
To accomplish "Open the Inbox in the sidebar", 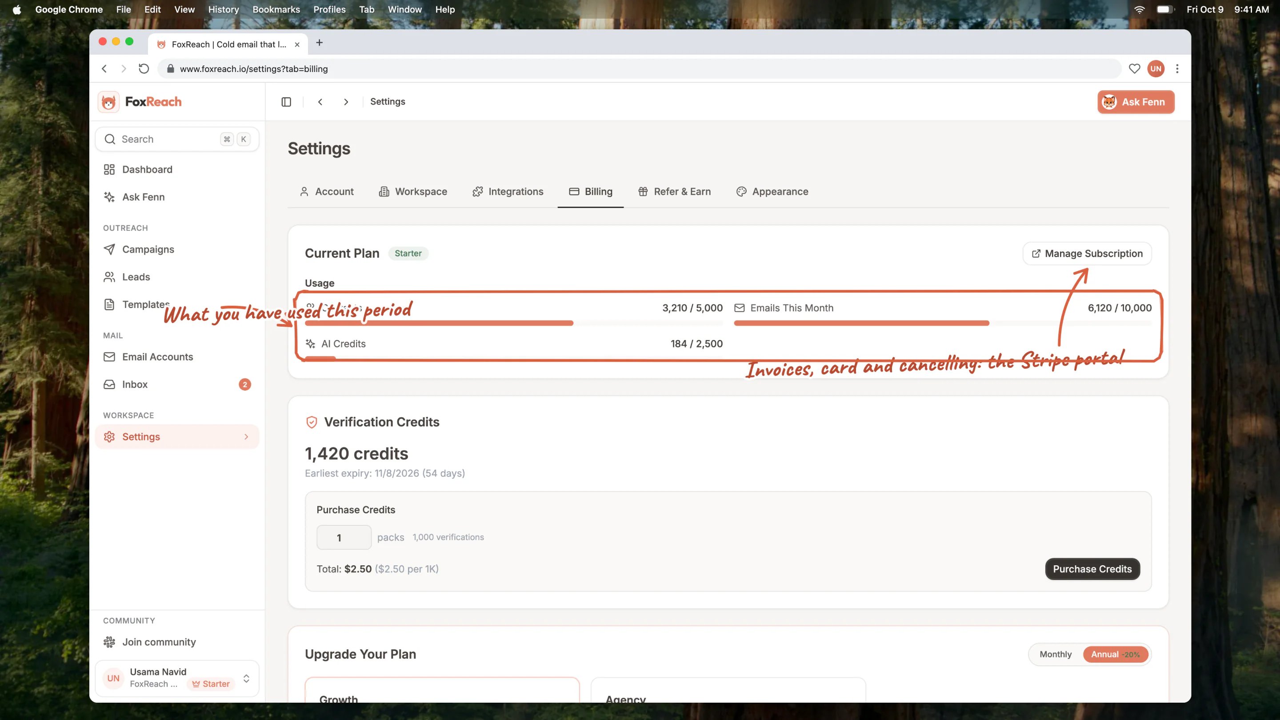I will pyautogui.click(x=177, y=384).
